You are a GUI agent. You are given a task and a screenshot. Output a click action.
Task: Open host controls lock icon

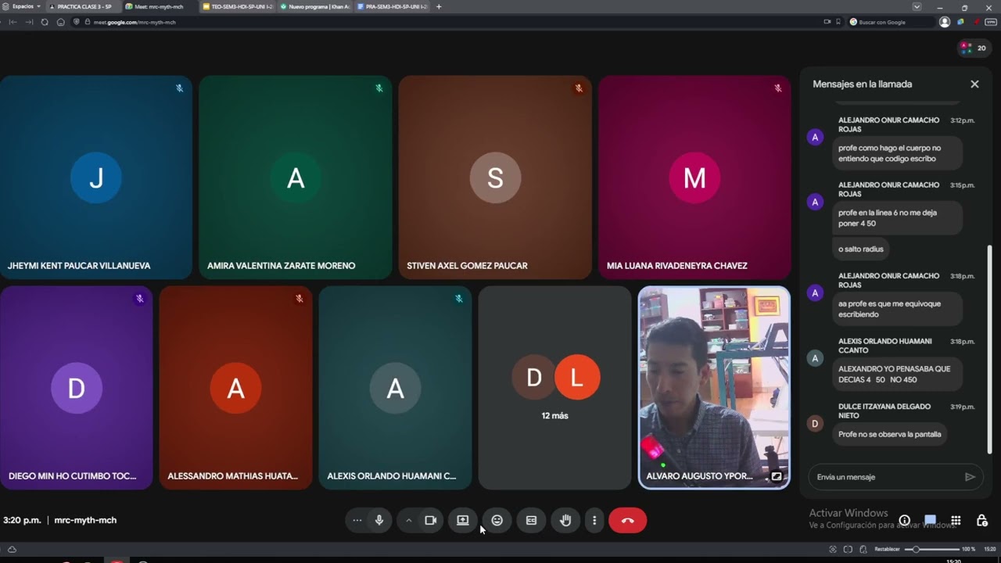point(981,520)
